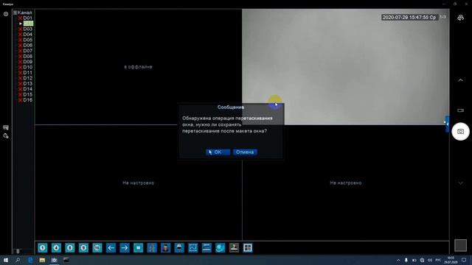Switch to single-window layout button 1

[43, 248]
